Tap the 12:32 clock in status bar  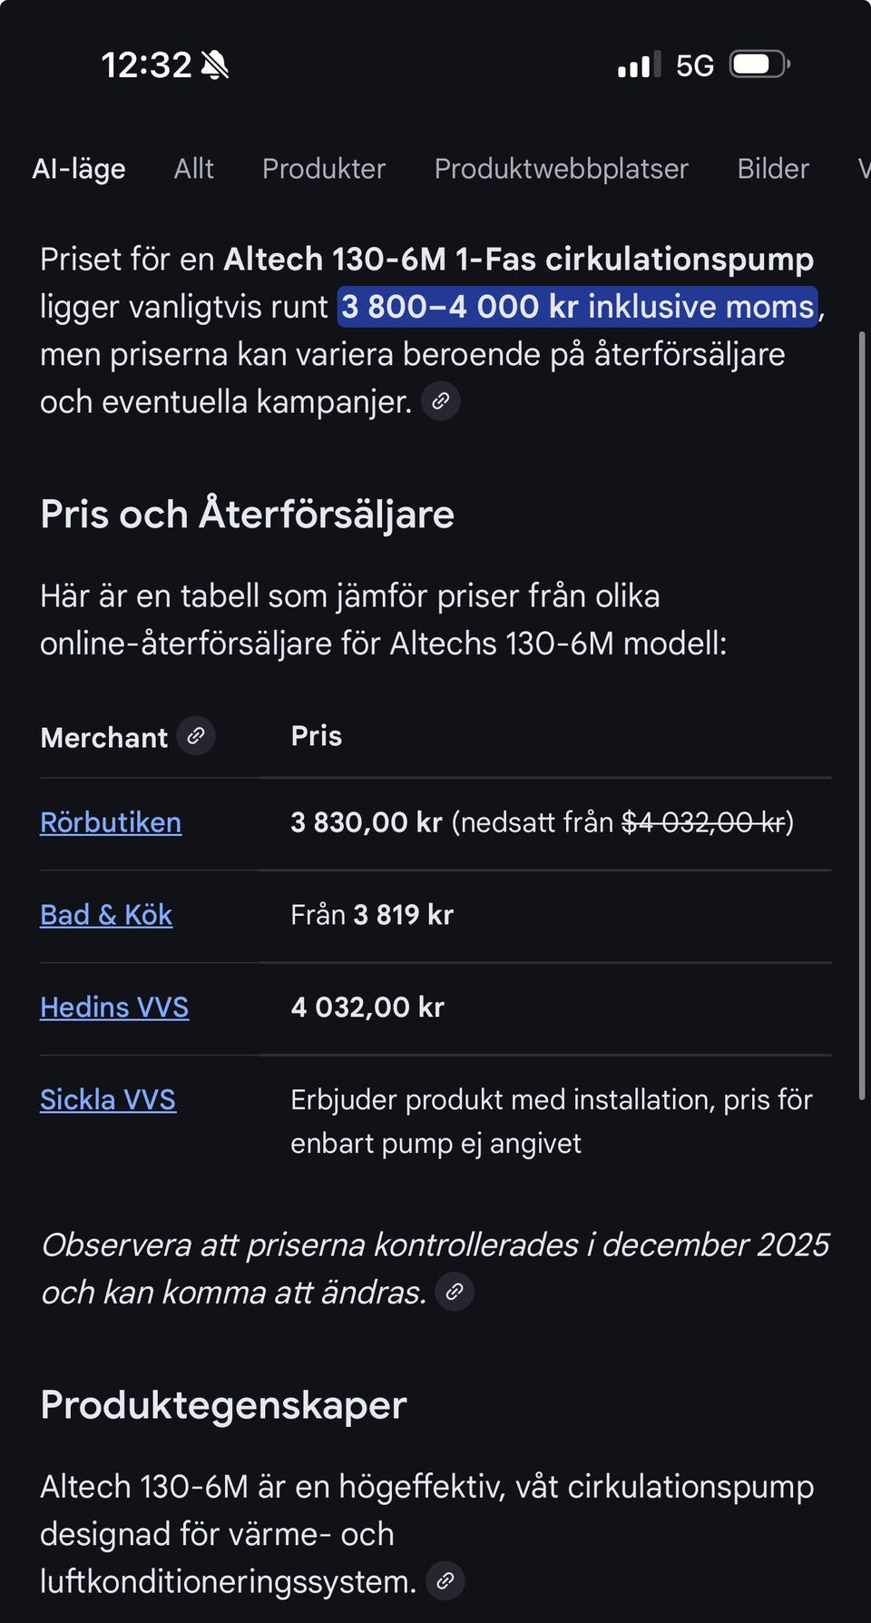point(146,65)
